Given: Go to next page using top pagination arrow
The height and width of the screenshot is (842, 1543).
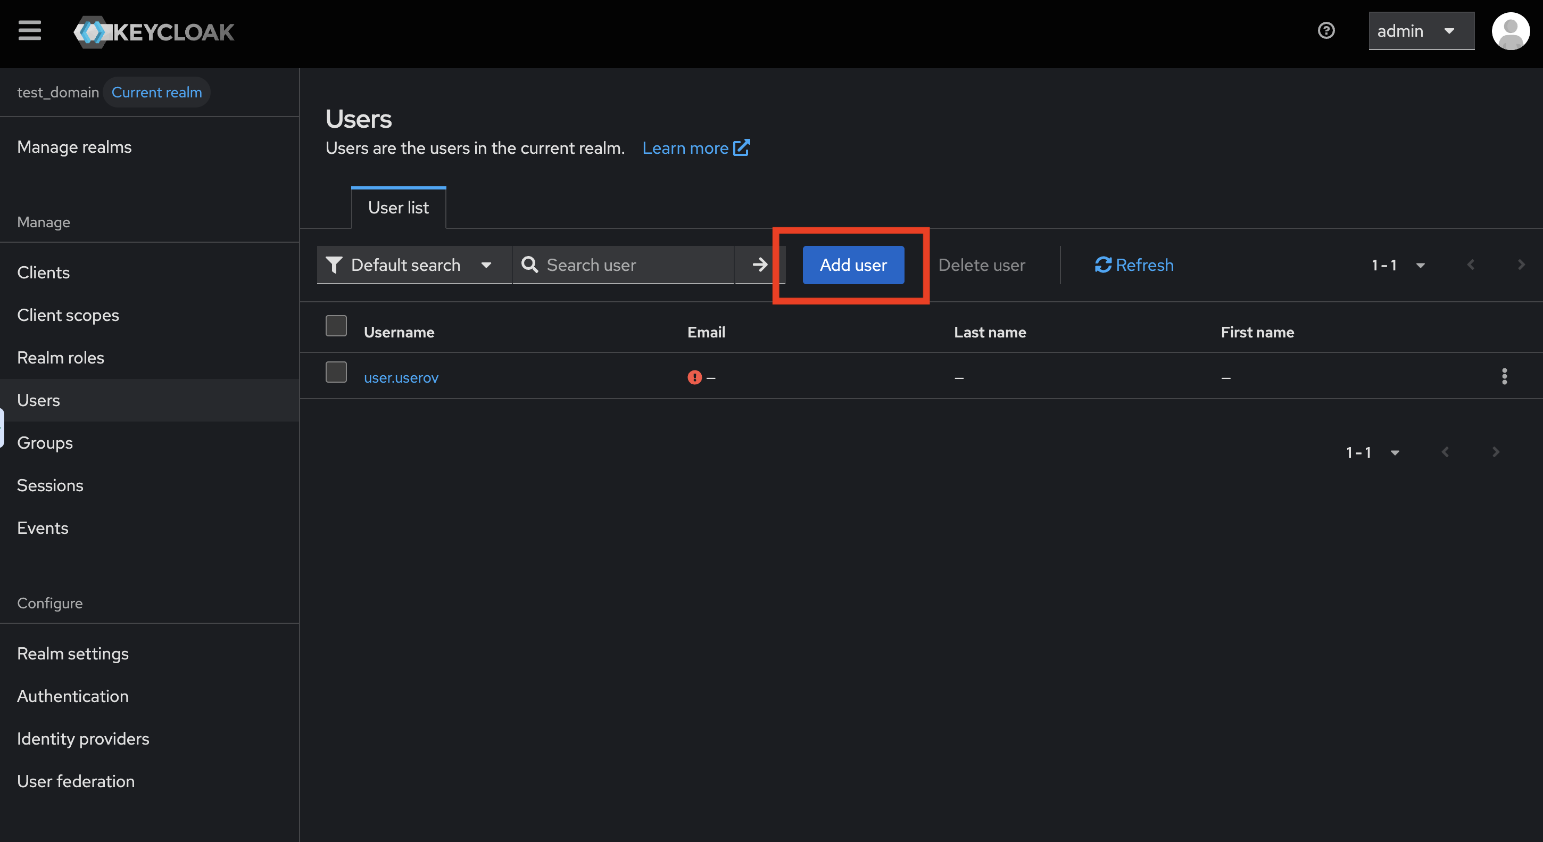Looking at the screenshot, I should tap(1521, 265).
